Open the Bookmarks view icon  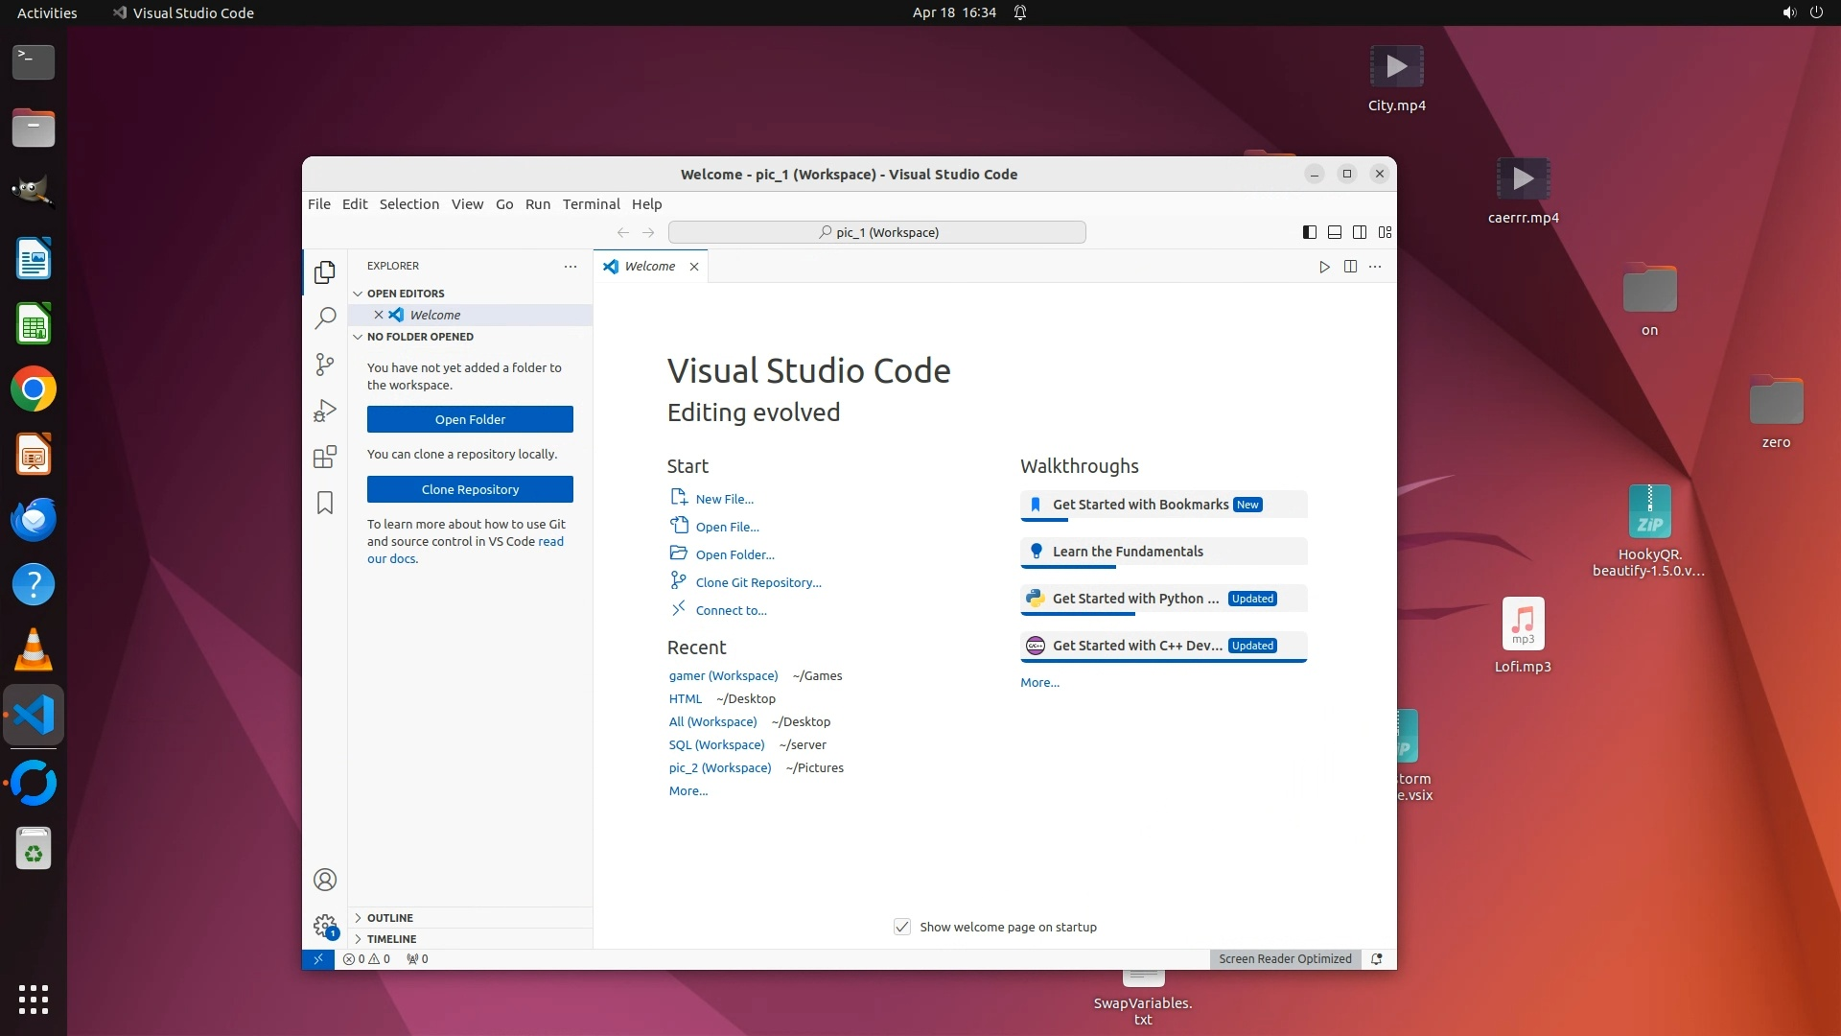(325, 503)
